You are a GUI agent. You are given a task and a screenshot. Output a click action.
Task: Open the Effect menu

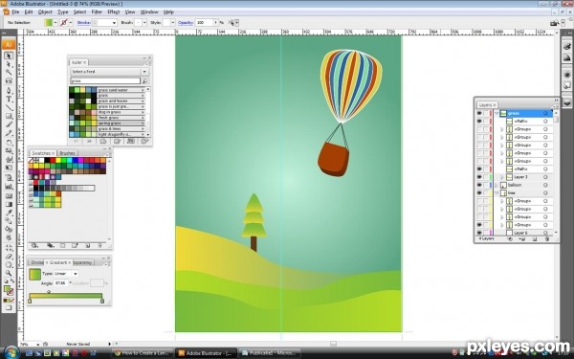pyautogui.click(x=114, y=11)
